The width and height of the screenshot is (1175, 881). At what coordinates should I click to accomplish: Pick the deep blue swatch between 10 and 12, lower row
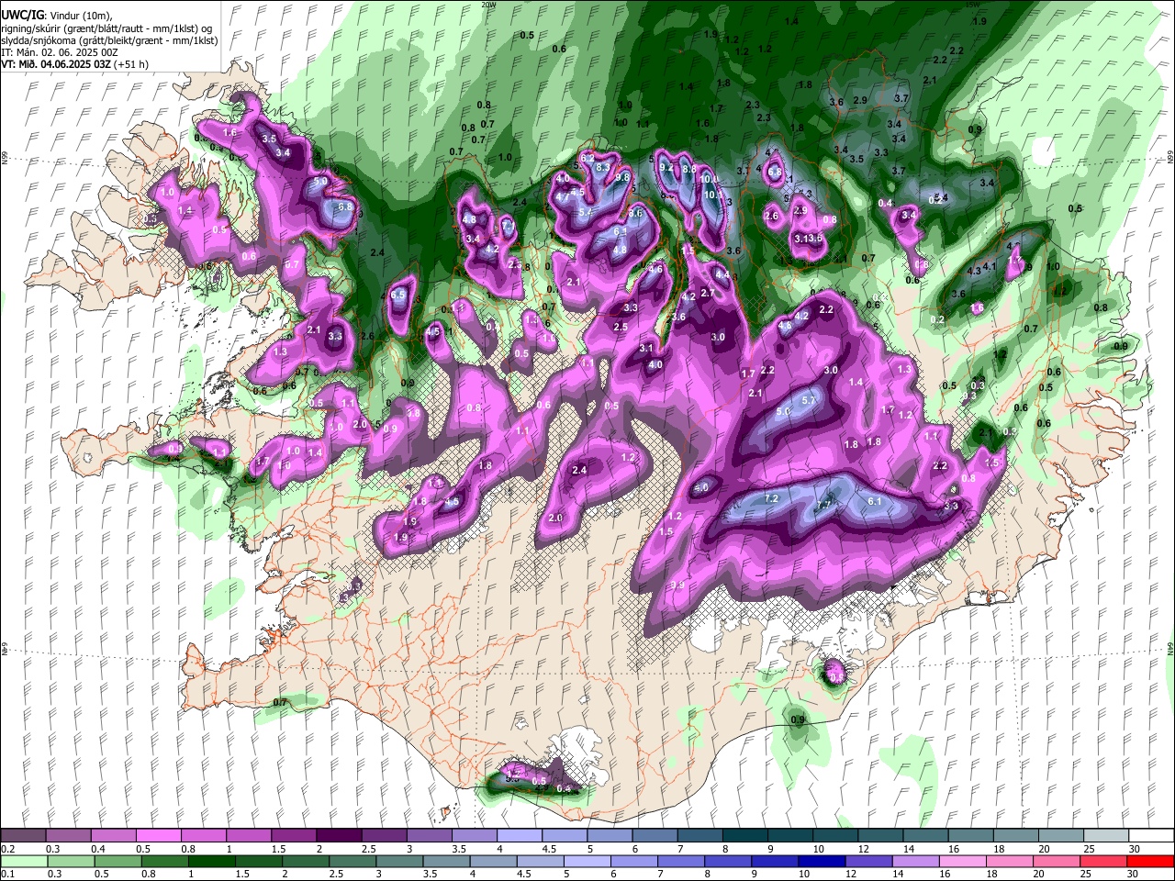point(821,861)
